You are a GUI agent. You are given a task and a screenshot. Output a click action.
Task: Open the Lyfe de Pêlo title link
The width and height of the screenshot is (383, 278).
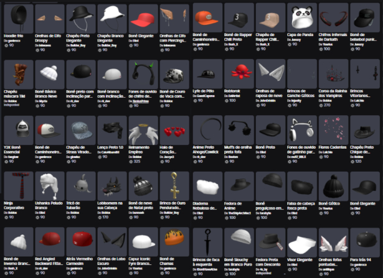[203, 91]
